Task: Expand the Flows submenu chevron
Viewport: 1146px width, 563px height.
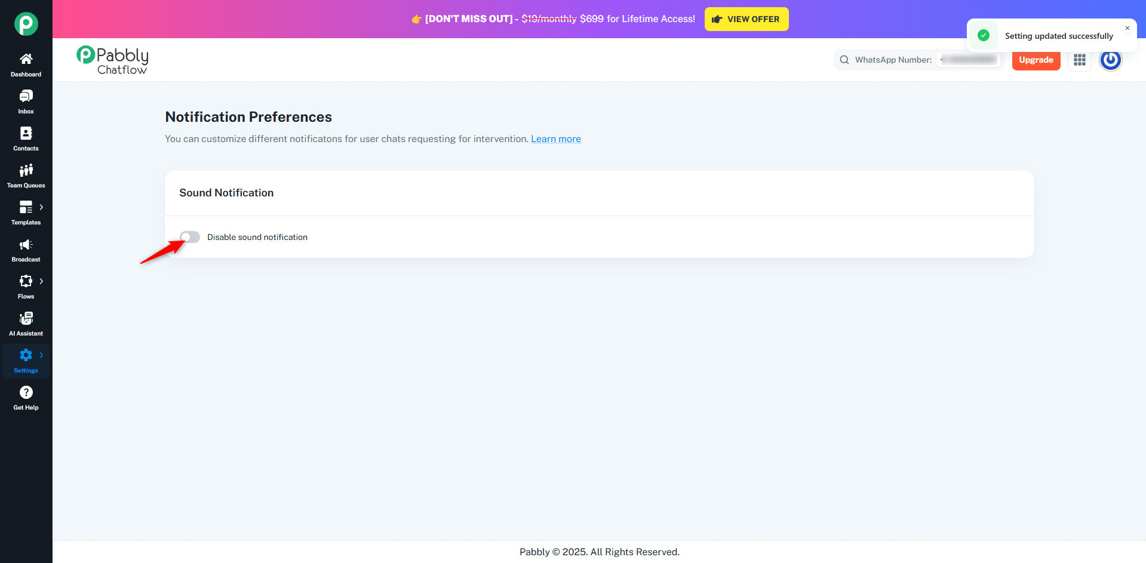Action: click(41, 281)
